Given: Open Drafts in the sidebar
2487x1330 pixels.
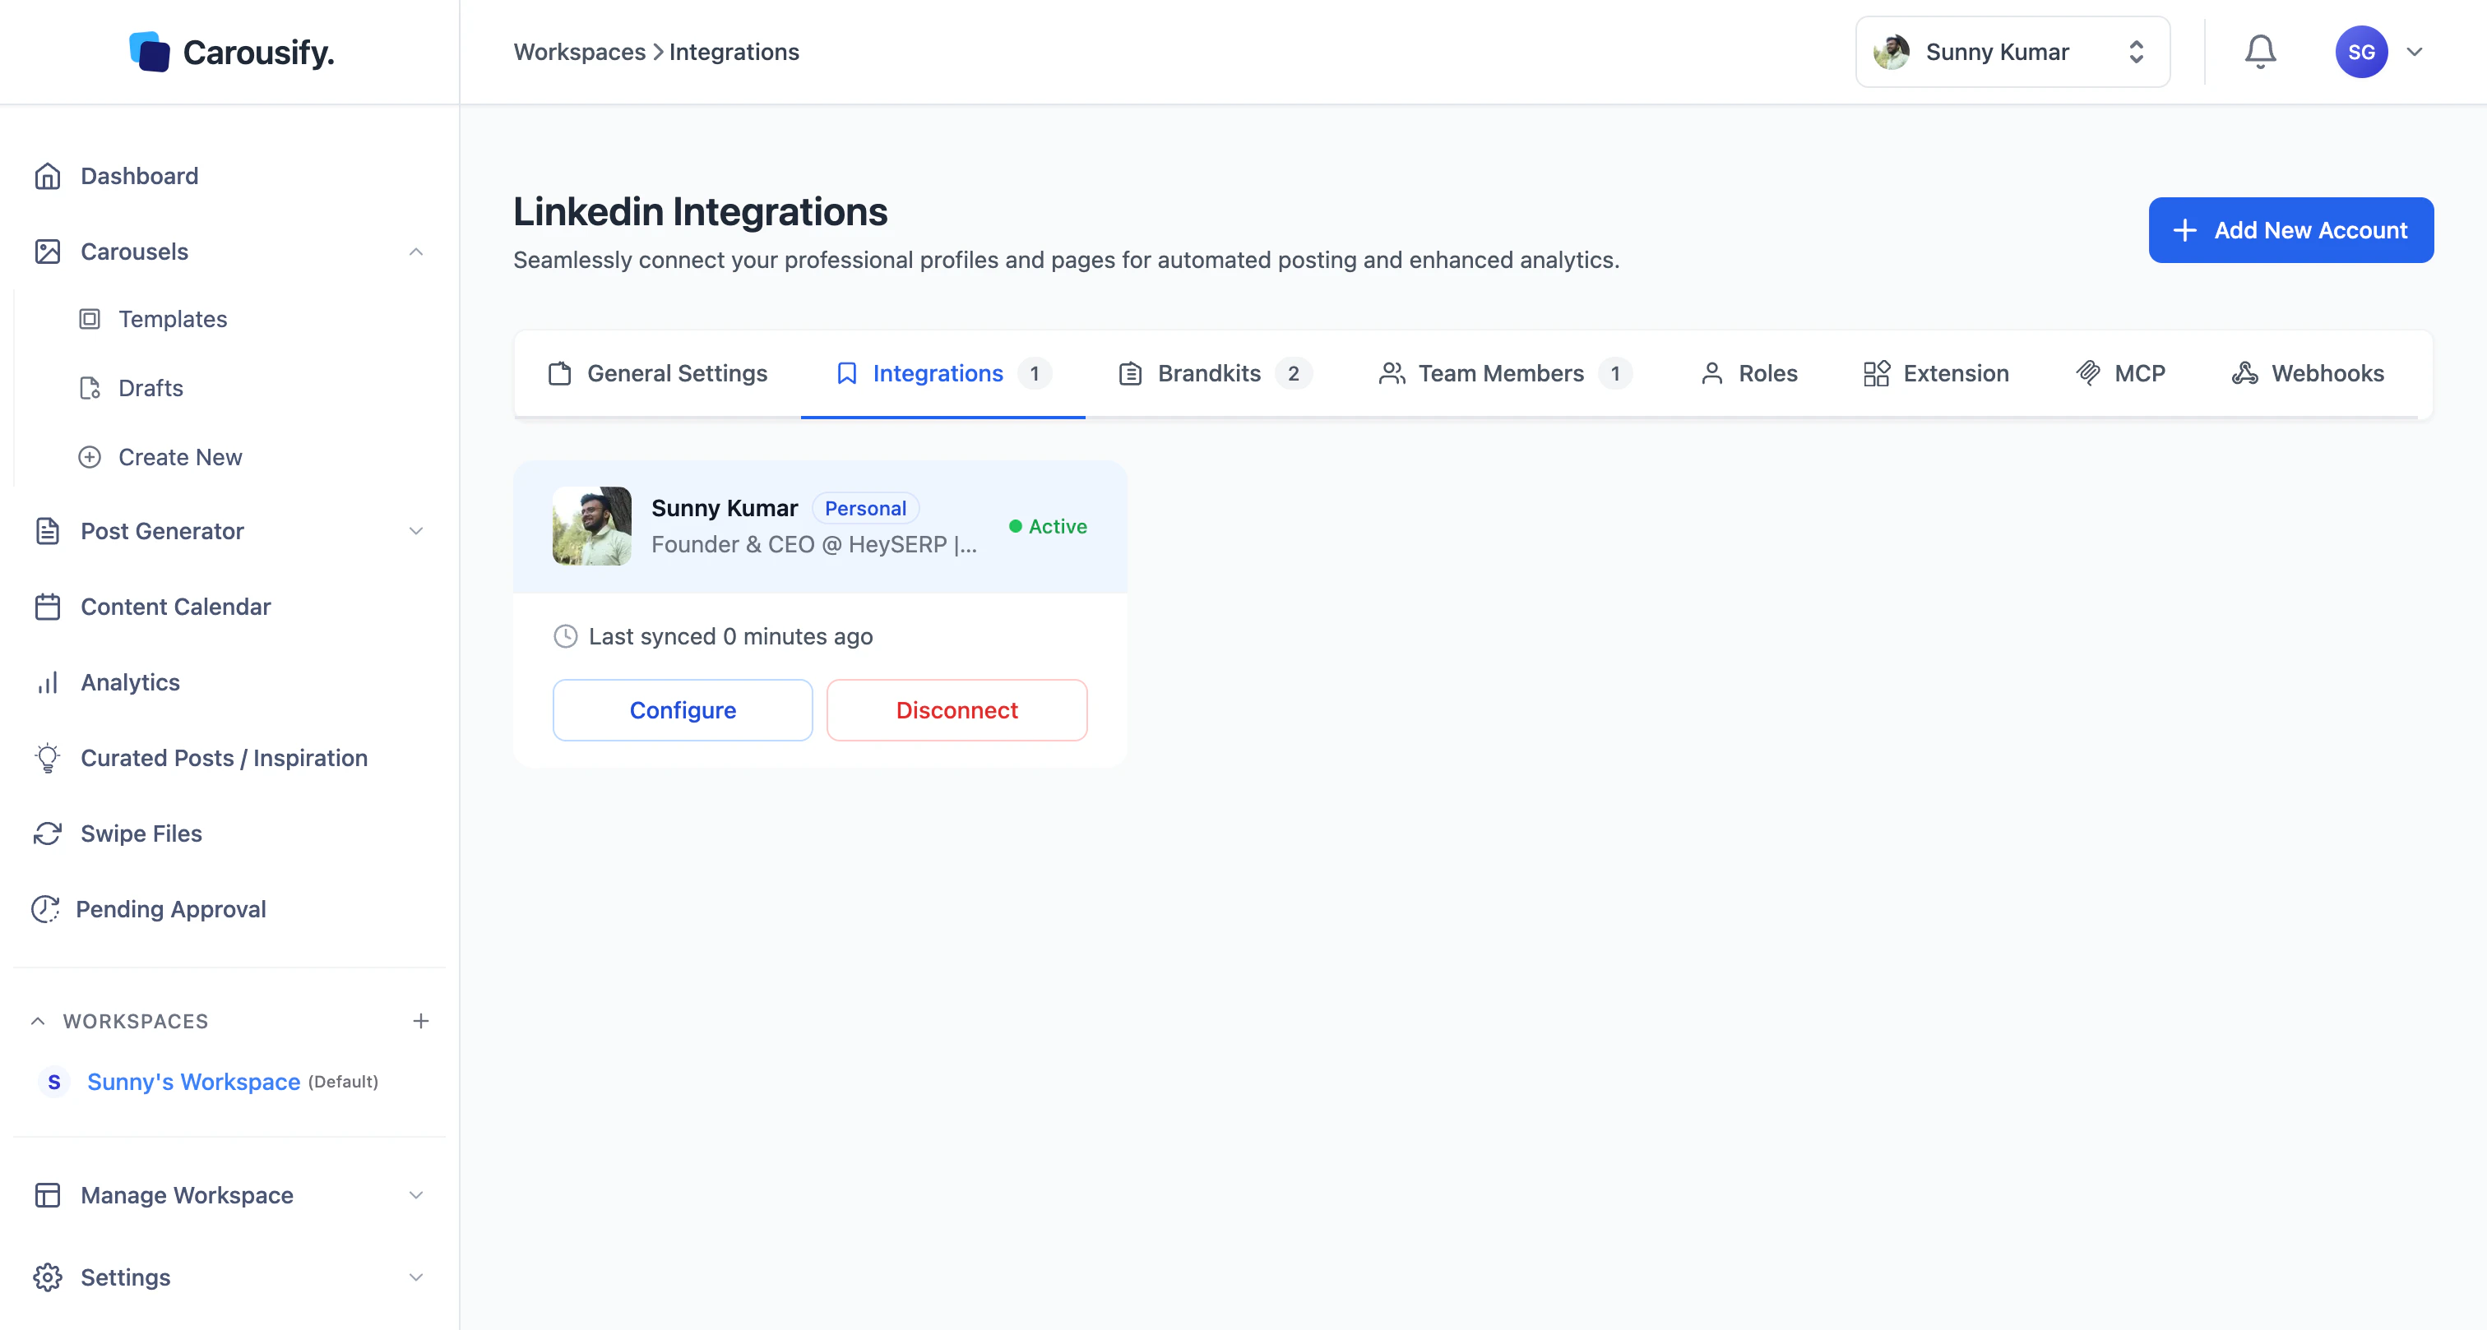Looking at the screenshot, I should 151,388.
